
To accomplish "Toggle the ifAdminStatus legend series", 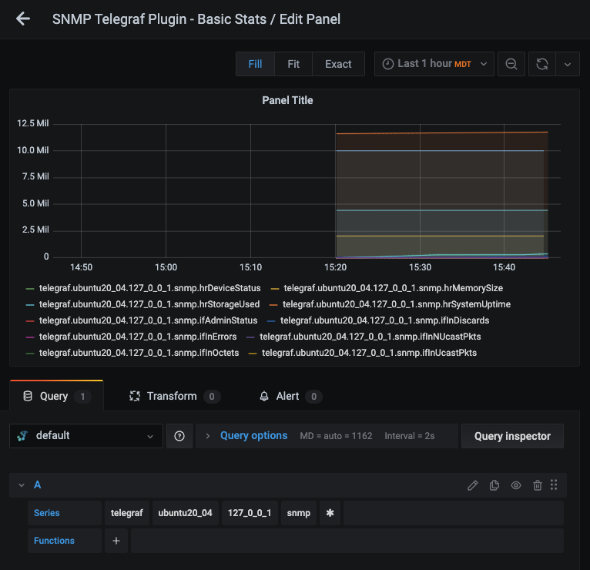I will tap(148, 320).
